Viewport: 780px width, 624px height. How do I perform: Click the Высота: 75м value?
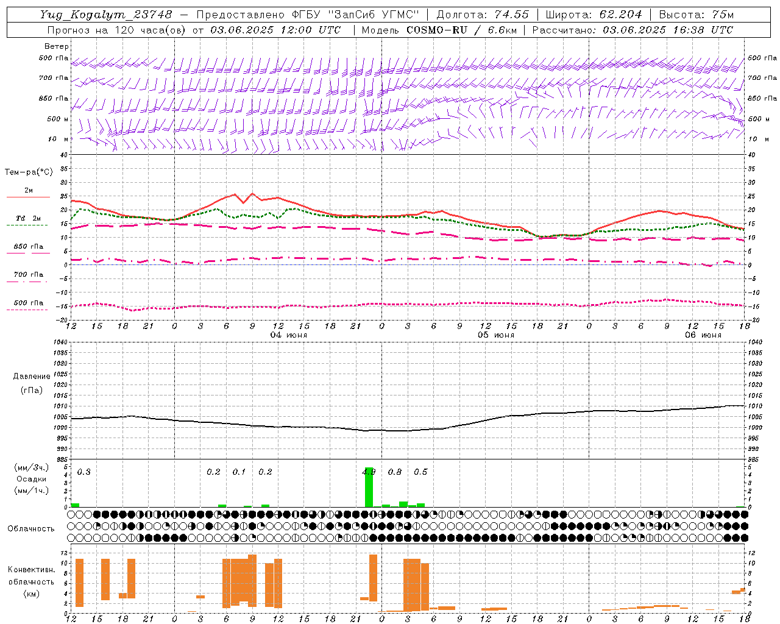pyautogui.click(x=697, y=15)
